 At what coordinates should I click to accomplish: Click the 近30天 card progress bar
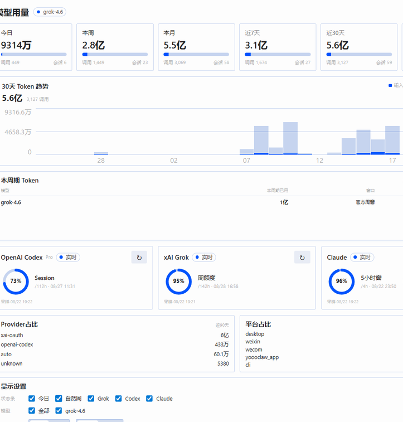359,55
